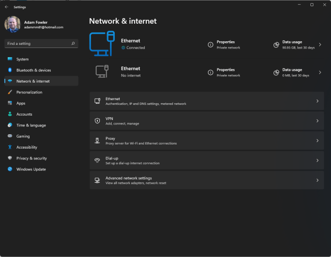
Task: Click the search magnifier icon
Action: click(x=74, y=44)
